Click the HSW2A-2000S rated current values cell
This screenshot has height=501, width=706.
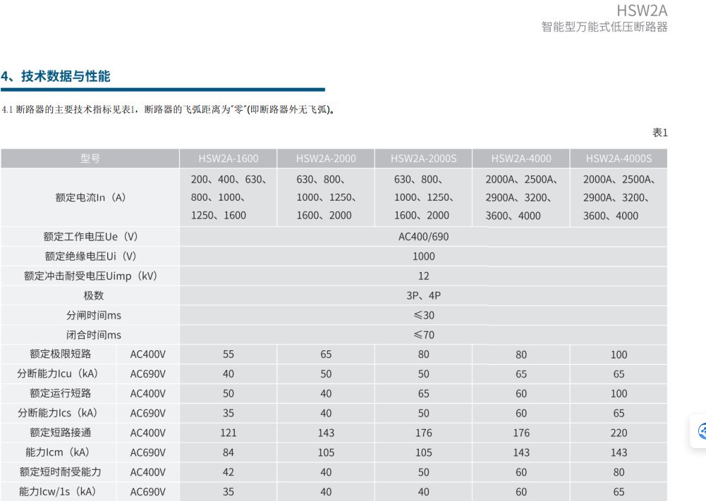(424, 197)
